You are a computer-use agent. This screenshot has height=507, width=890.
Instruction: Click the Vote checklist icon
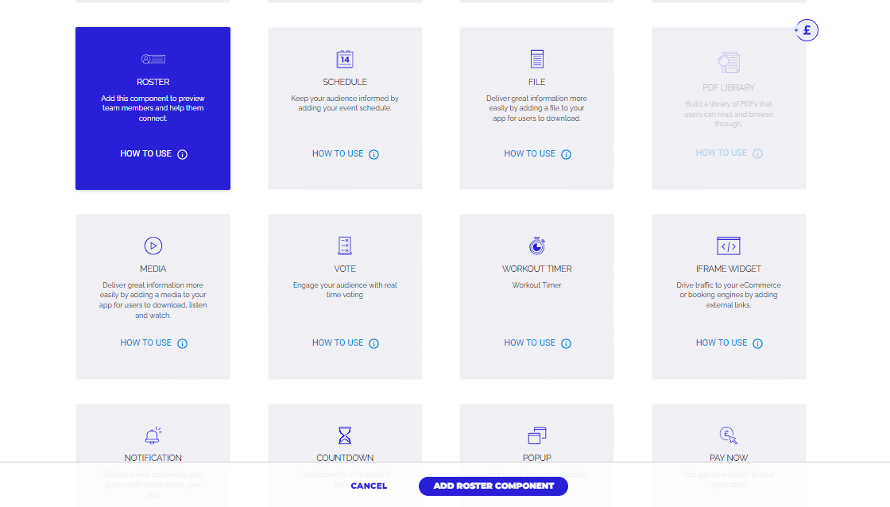coord(345,246)
